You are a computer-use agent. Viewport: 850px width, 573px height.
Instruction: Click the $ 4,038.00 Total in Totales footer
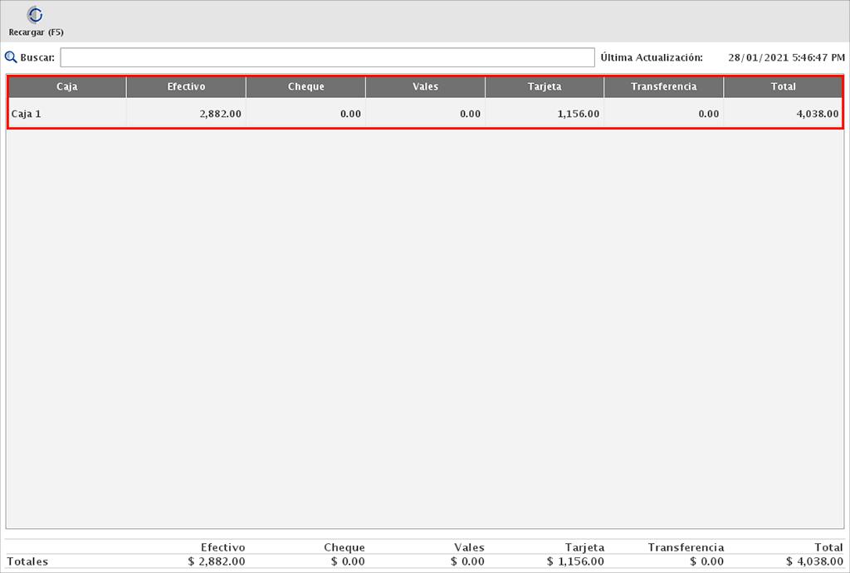(x=813, y=561)
